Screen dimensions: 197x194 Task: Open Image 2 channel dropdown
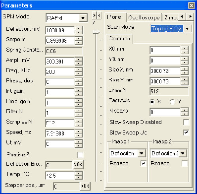coord(183,153)
